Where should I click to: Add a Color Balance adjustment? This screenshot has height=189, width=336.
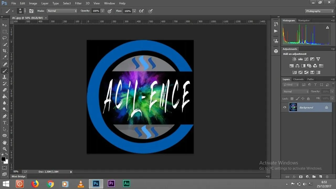pyautogui.click(x=297, y=66)
